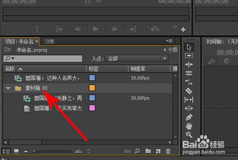Click the zoom out mountain icon
Viewport: 238px width, 160px height.
click(x=26, y=151)
